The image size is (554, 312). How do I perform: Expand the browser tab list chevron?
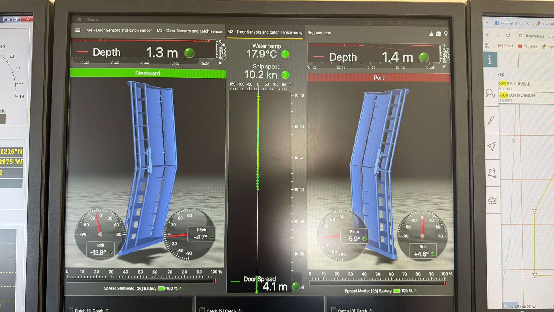click(x=487, y=23)
